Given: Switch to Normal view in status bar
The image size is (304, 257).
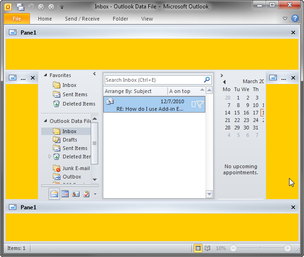Looking at the screenshot, I should pos(198,248).
